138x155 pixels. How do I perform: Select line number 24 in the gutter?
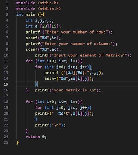click(x=6, y=137)
